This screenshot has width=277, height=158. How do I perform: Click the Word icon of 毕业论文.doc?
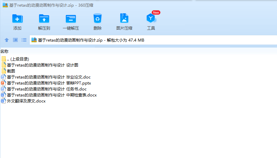(4, 77)
